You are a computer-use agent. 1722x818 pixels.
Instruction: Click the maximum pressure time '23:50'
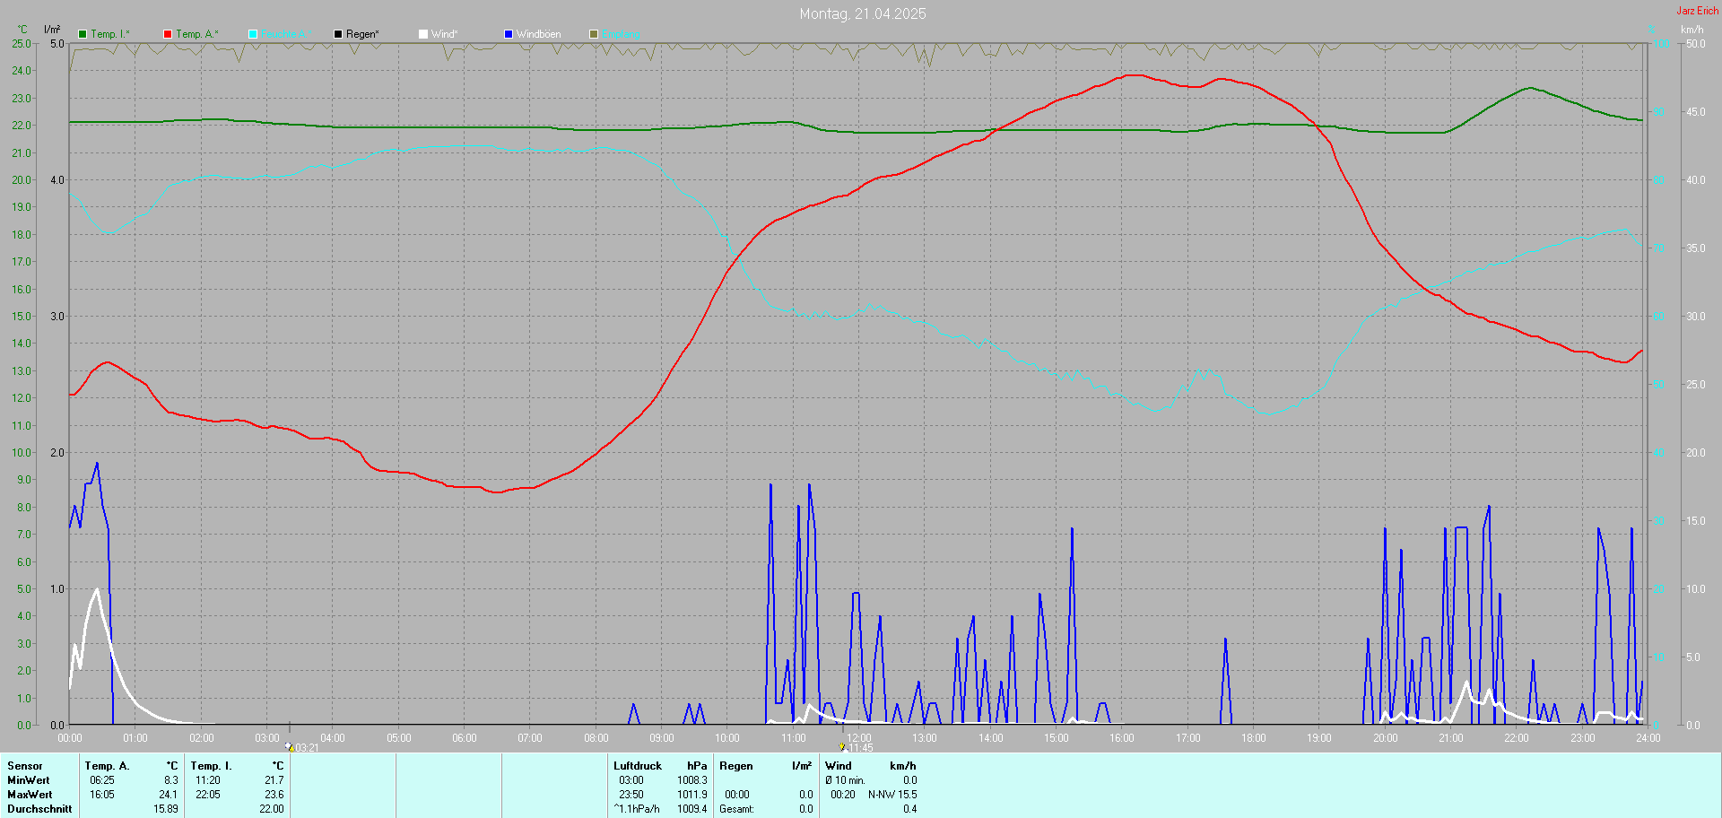[x=631, y=795]
